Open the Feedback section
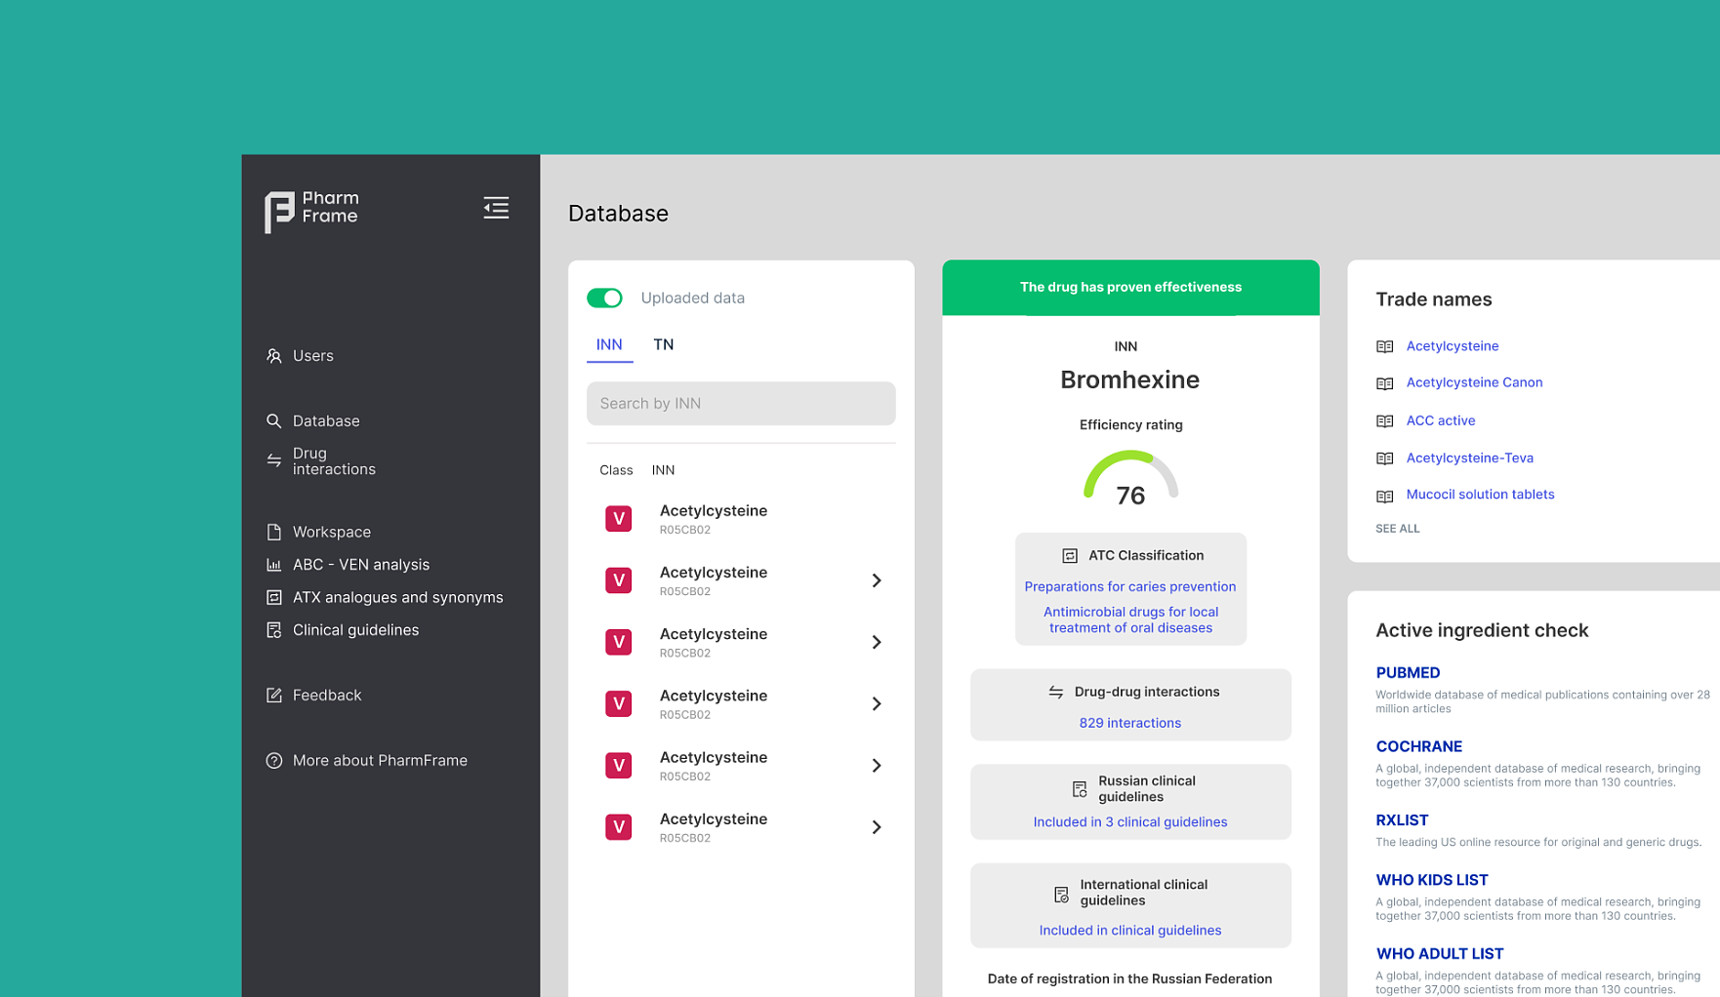Screen dimensions: 1720x997 click(327, 695)
